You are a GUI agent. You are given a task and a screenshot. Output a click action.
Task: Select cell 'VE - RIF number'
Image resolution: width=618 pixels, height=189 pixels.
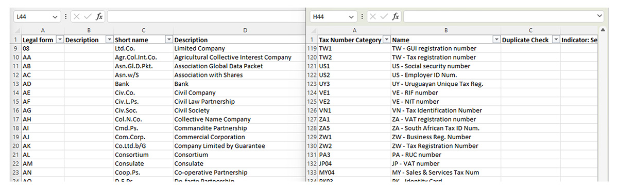point(446,93)
